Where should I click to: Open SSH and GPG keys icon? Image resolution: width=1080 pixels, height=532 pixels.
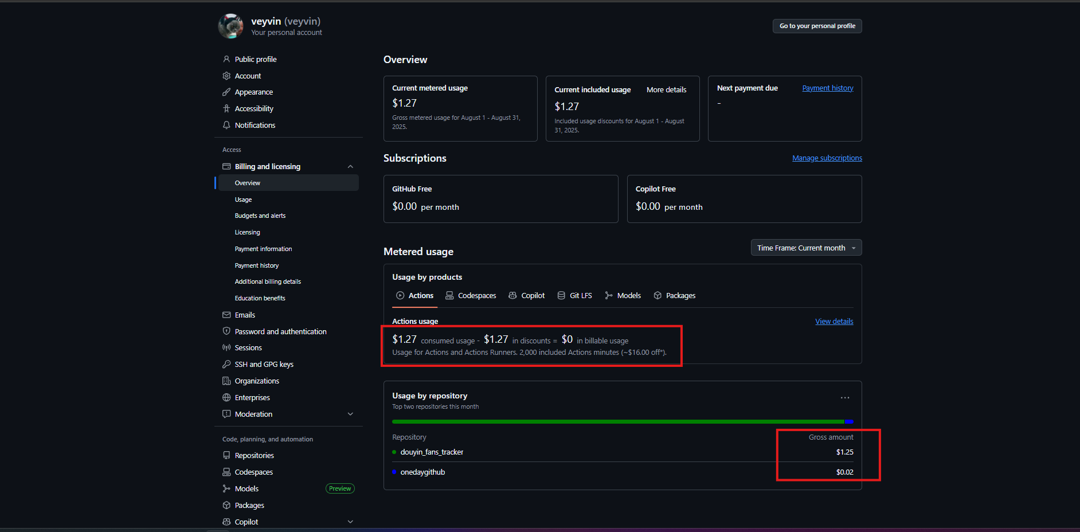coord(226,365)
